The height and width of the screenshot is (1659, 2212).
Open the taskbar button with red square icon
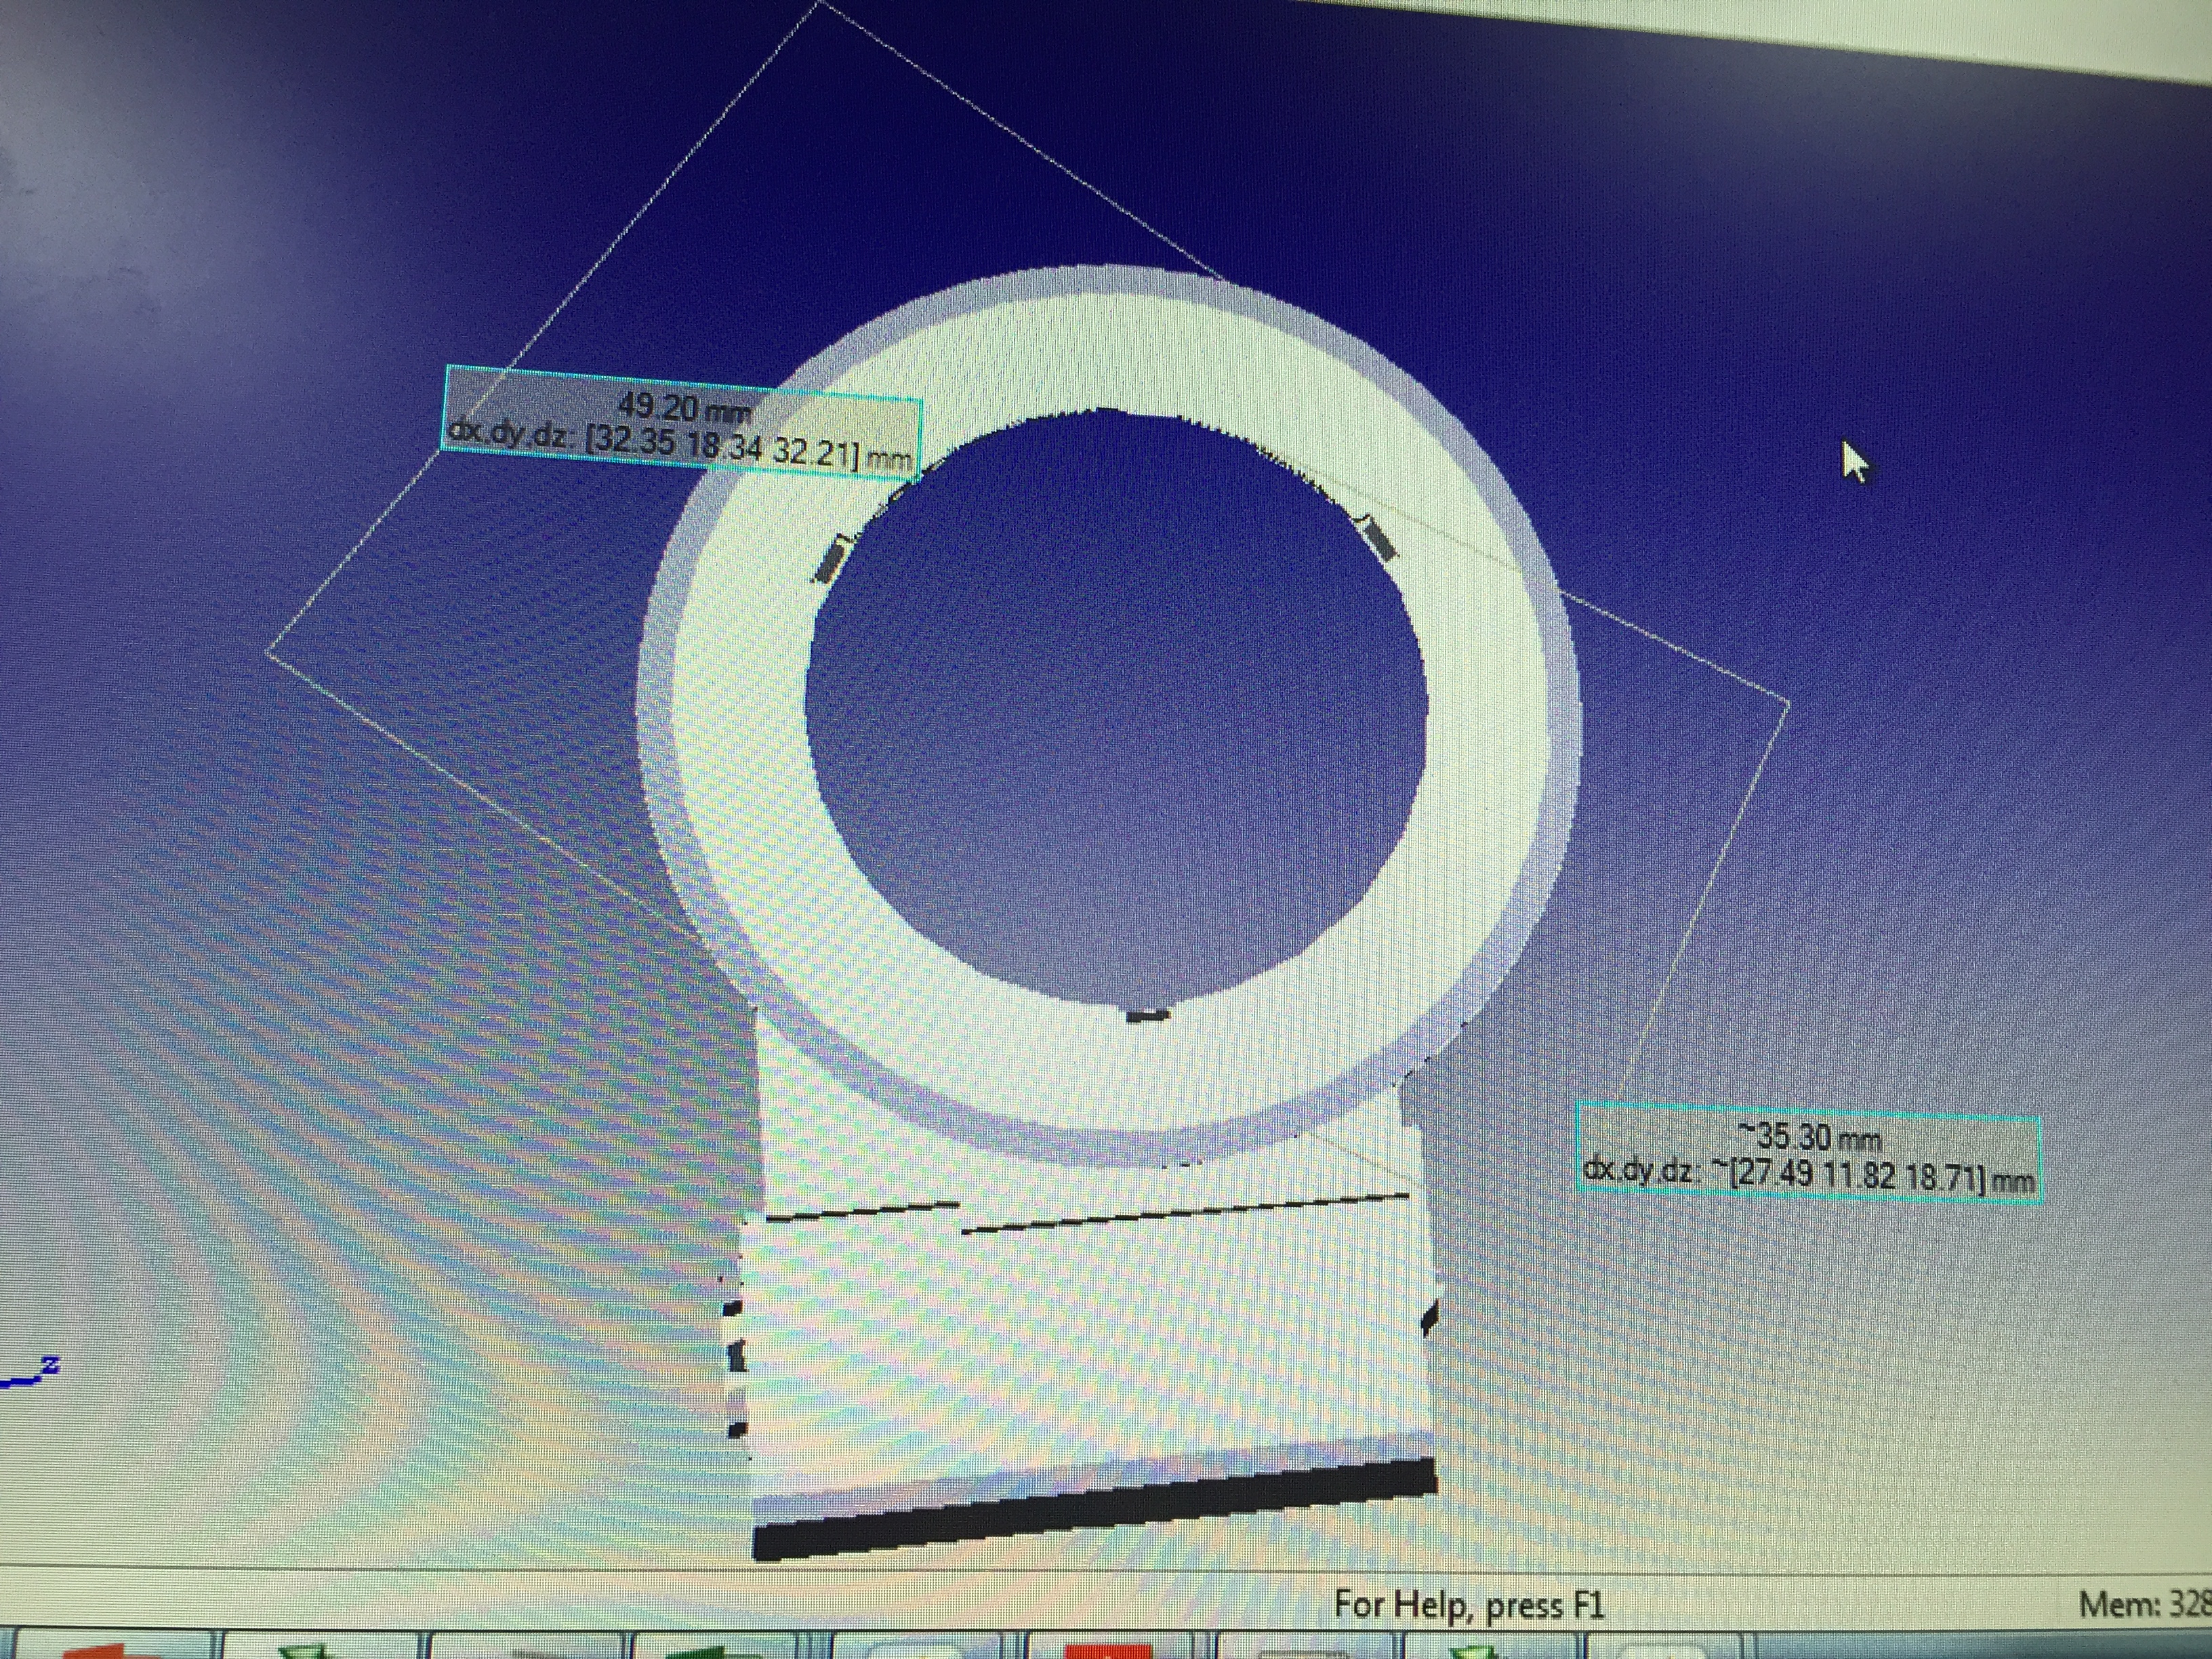pos(1110,1648)
